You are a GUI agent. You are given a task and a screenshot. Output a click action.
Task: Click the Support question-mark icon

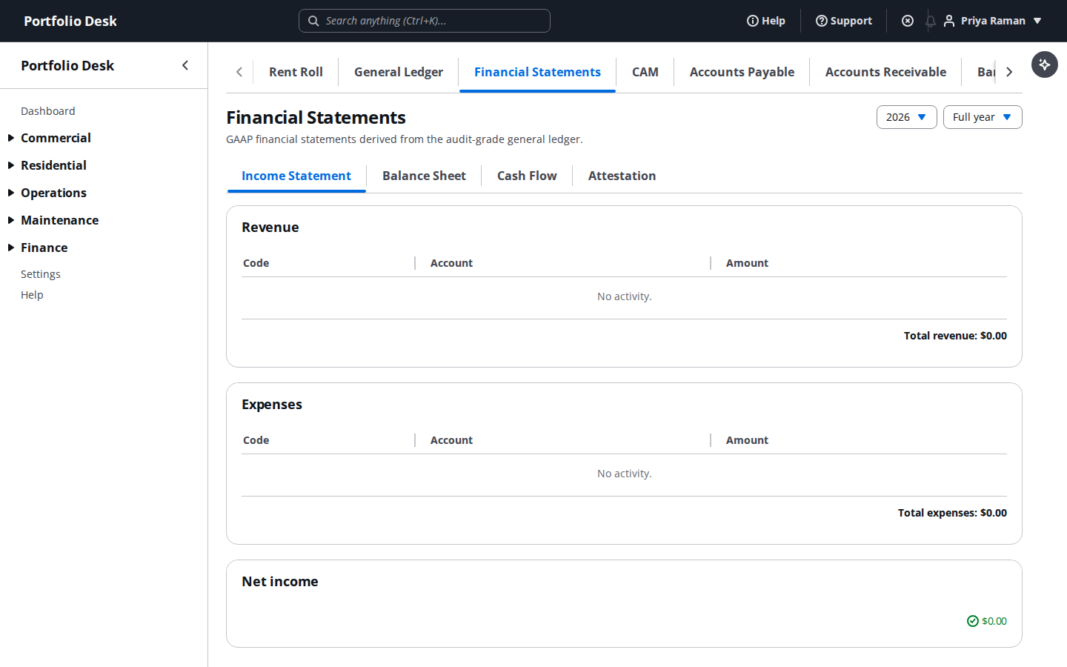coord(821,21)
